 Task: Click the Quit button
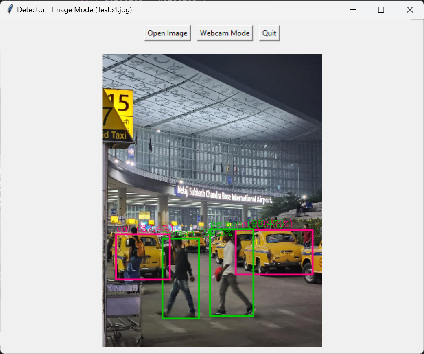(x=269, y=33)
